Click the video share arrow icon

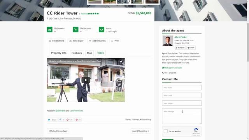click(x=121, y=61)
